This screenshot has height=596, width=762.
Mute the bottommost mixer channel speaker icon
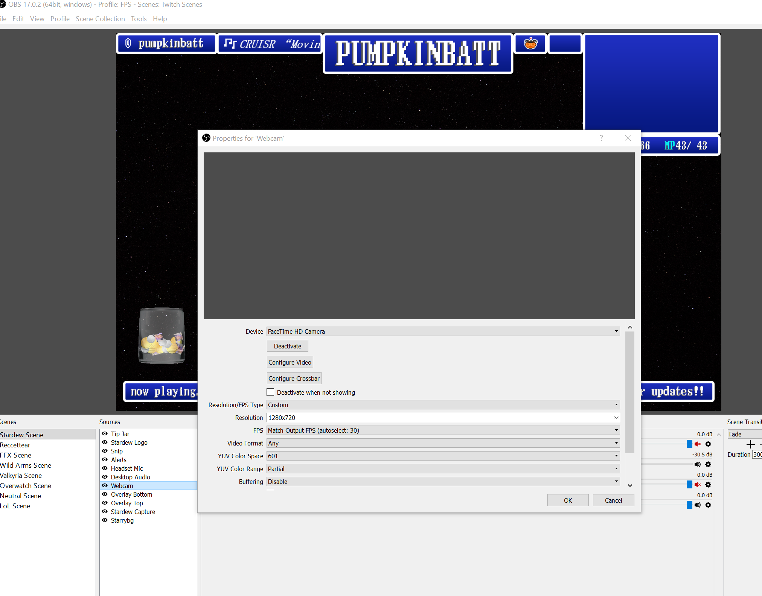coord(697,505)
